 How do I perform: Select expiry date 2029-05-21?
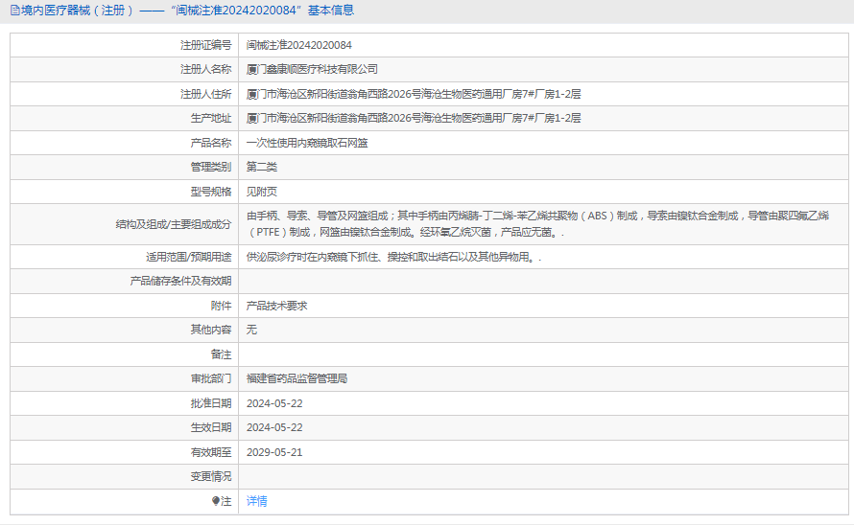pyautogui.click(x=274, y=452)
